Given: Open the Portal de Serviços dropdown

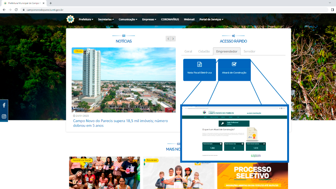Looking at the screenshot, I should coord(211,19).
